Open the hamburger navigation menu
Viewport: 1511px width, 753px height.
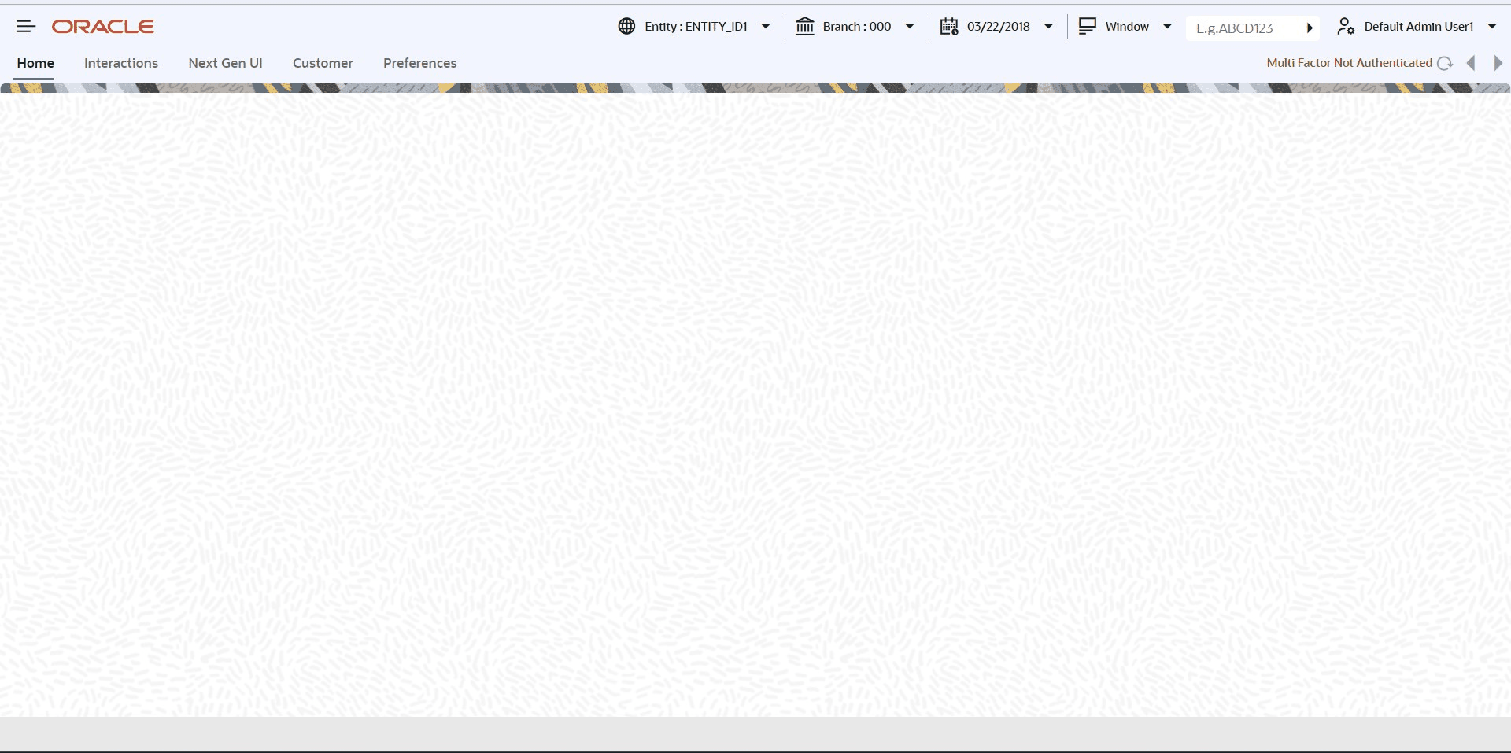(26, 27)
